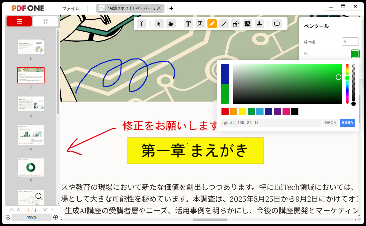Go to previous page with up chevron
The height and width of the screenshot is (226, 366).
tap(19, 210)
